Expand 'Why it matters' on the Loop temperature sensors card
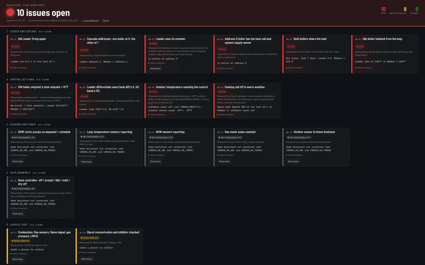425x265 pixels. point(88,156)
